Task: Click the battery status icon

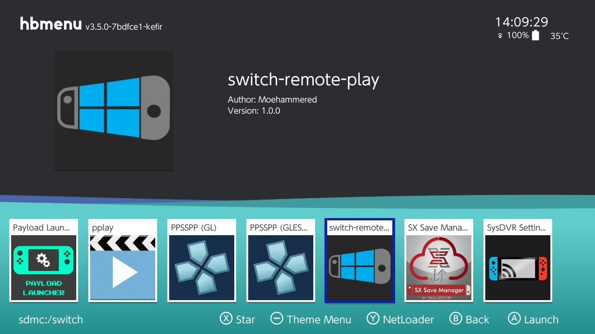Action: [x=535, y=35]
